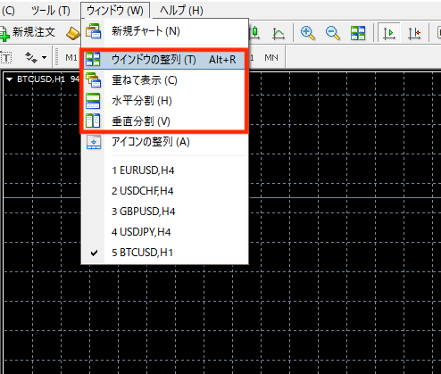Select 水平分割 (H) tile horizontally option
This screenshot has width=441, height=374.
pyautogui.click(x=164, y=101)
